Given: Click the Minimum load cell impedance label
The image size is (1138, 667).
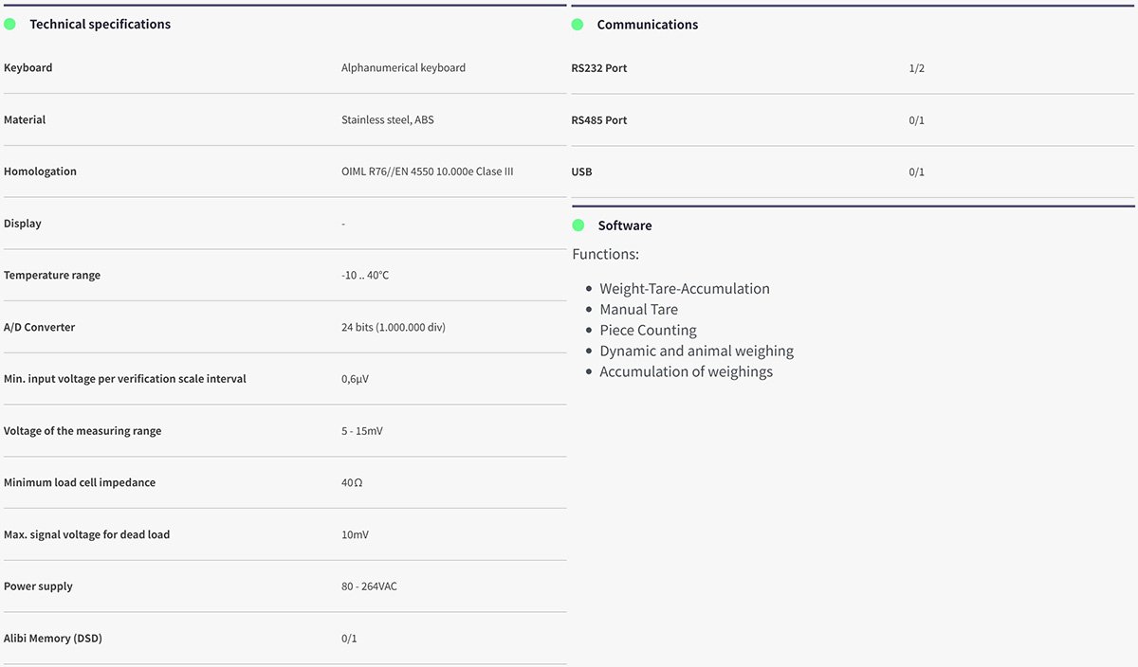Looking at the screenshot, I should [x=80, y=482].
